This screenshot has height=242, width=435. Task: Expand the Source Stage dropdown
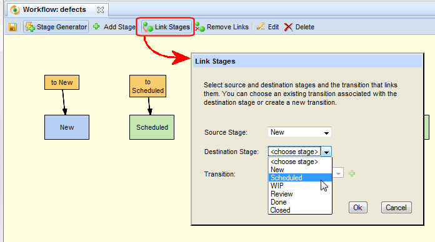[x=326, y=133]
